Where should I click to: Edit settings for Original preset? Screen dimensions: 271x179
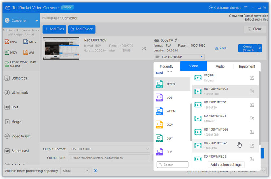point(252,78)
